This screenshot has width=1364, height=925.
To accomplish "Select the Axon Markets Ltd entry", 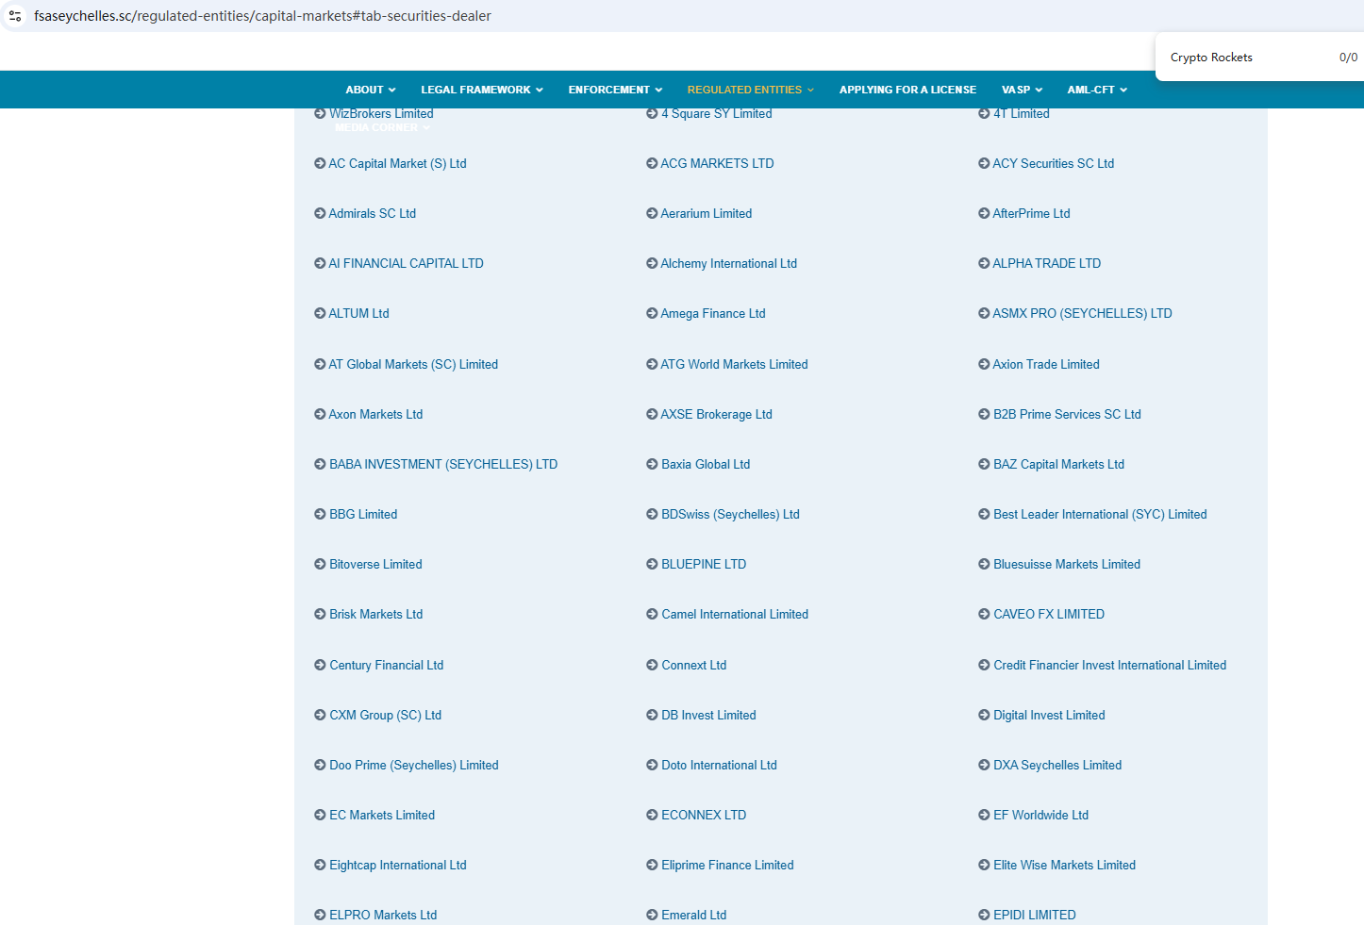I will (375, 414).
